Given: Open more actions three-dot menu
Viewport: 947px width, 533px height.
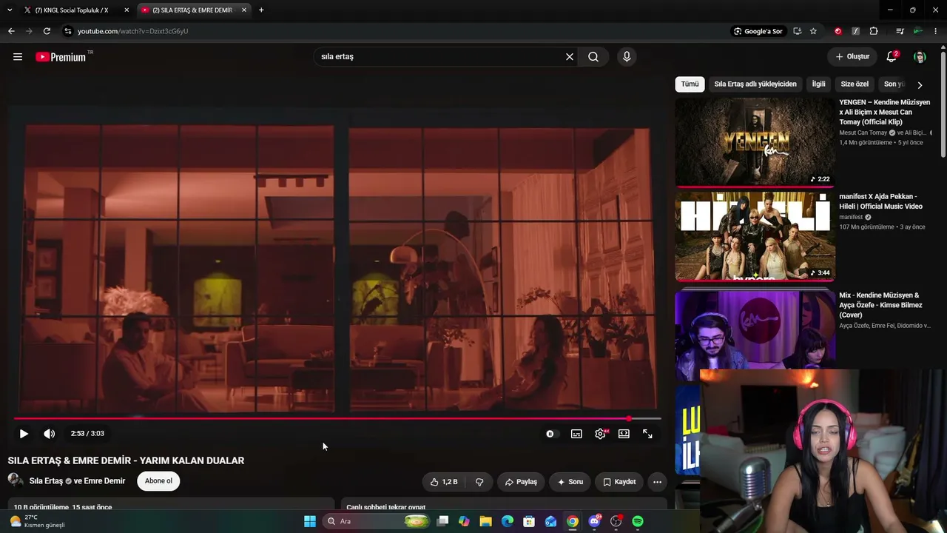Looking at the screenshot, I should point(657,482).
